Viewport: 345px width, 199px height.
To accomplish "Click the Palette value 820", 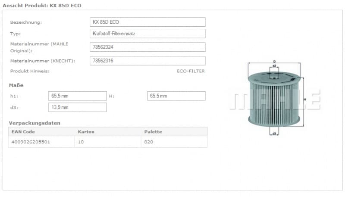I will pyautogui.click(x=148, y=142).
